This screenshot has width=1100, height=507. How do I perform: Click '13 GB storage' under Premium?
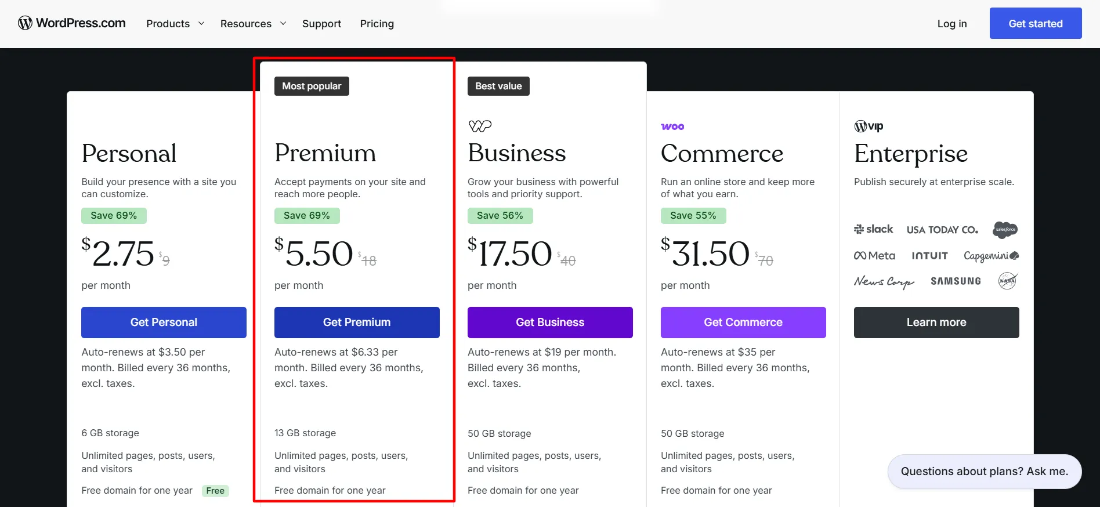(x=305, y=433)
